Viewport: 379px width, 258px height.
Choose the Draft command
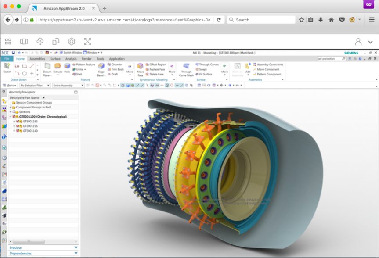click(x=112, y=74)
